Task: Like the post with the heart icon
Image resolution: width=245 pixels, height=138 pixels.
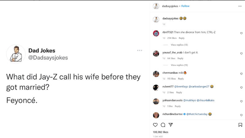Action: tap(155, 125)
